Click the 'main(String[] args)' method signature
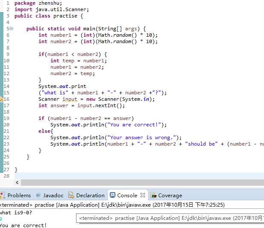264x228 pixels. pyautogui.click(x=111, y=29)
